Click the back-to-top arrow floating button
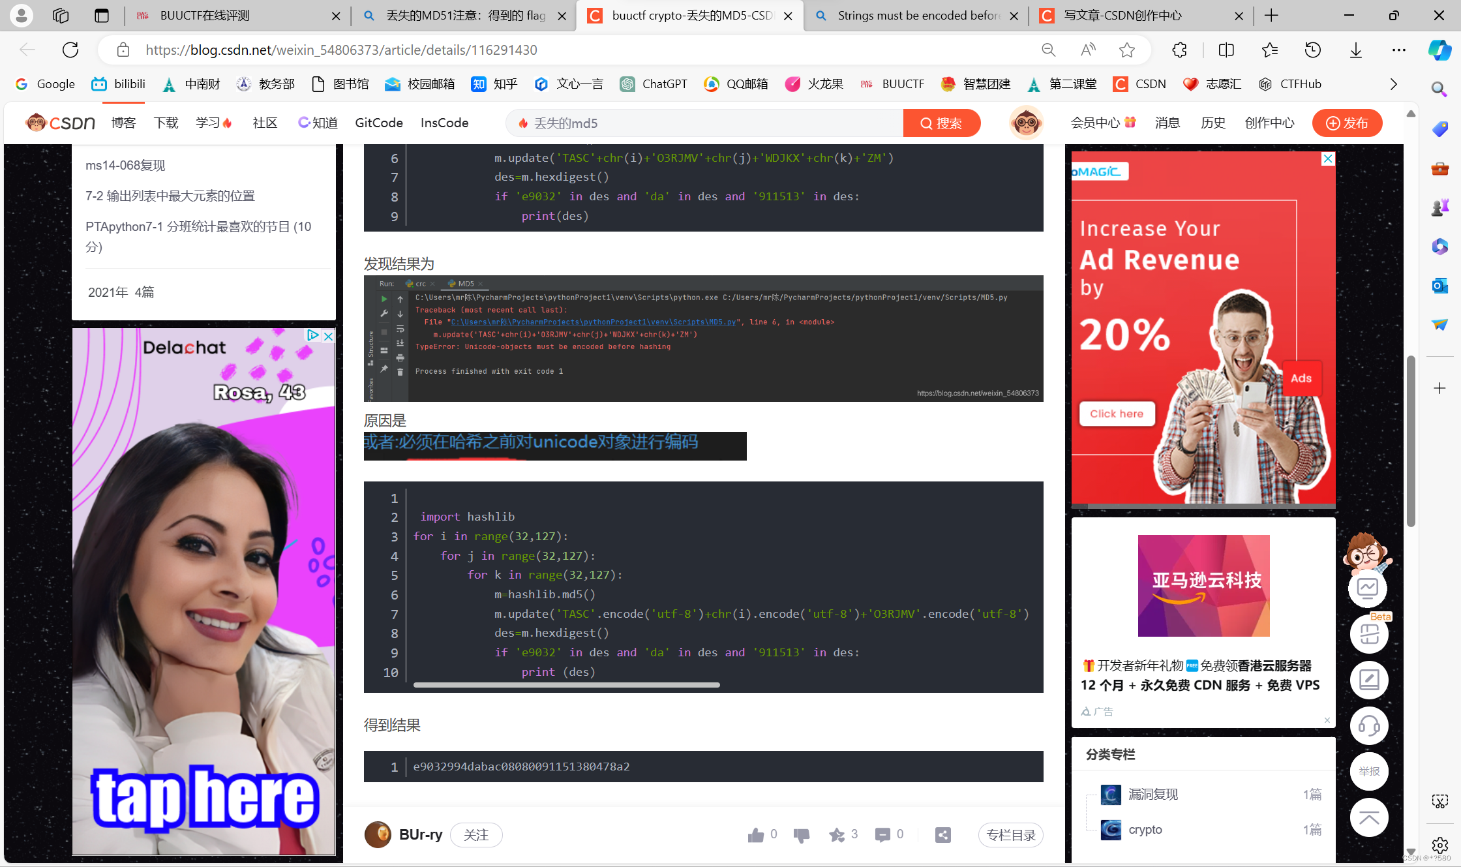Image resolution: width=1461 pixels, height=867 pixels. pos(1368,817)
